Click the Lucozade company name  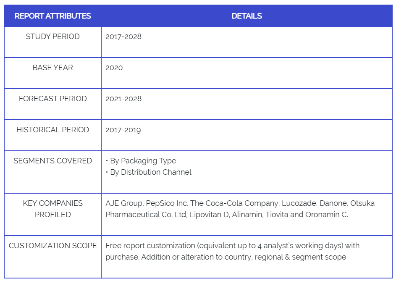[299, 203]
